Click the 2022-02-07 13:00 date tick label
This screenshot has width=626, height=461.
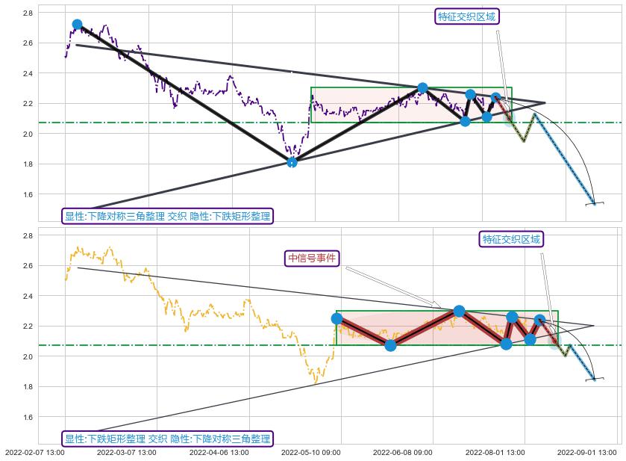(35, 452)
